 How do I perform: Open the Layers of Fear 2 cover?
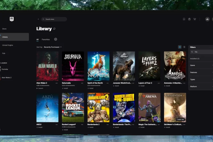149,66
